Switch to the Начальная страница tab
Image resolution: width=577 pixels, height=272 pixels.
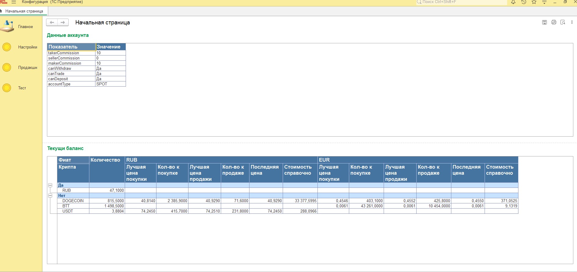click(24, 11)
